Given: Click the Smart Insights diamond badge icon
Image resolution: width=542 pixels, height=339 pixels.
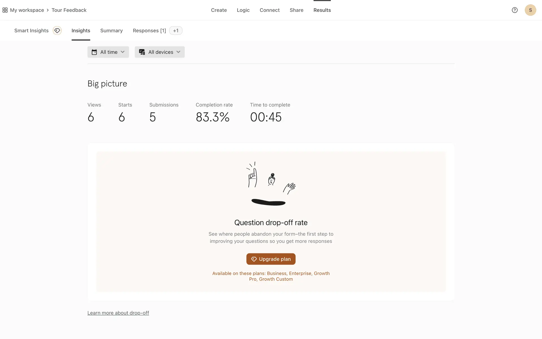Looking at the screenshot, I should (x=57, y=31).
